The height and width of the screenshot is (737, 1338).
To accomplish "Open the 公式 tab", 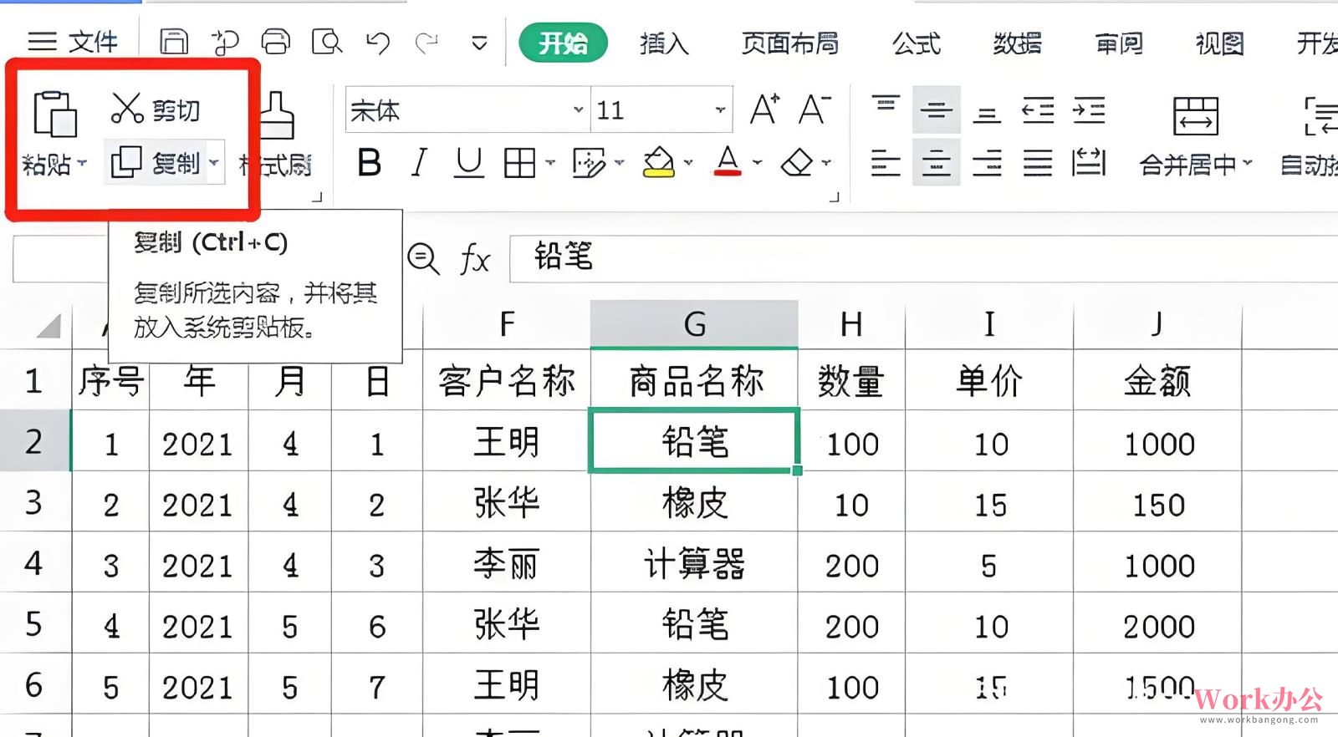I will [916, 43].
